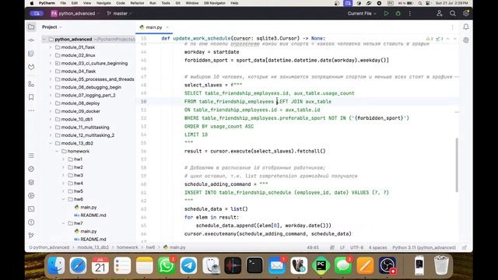
Task: Expand the module_01_flask folder
Action: [51, 47]
